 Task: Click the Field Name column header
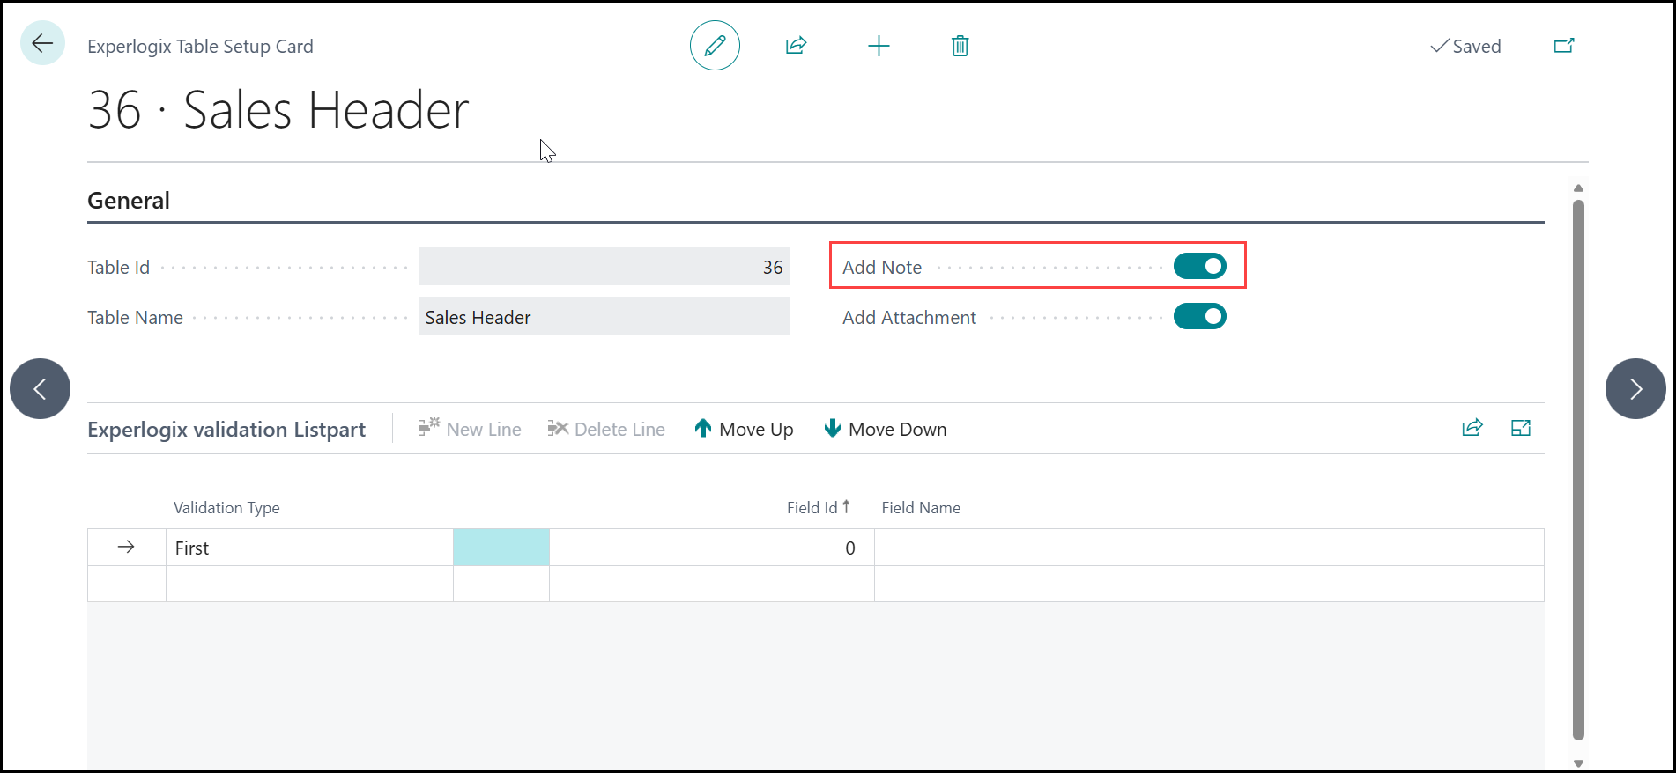(921, 507)
